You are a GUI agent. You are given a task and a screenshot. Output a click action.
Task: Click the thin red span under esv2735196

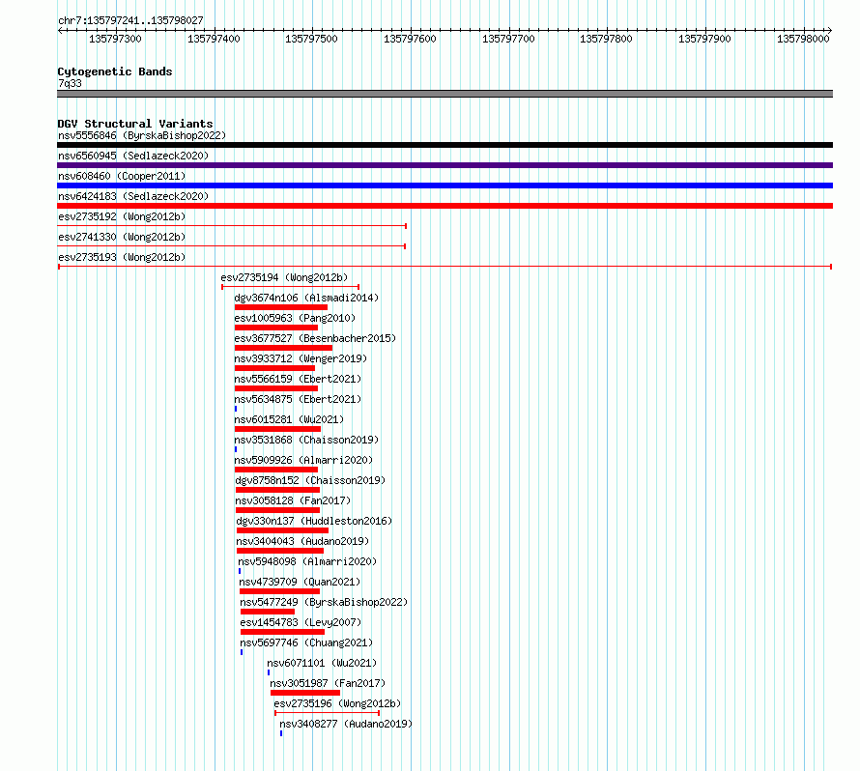(x=327, y=713)
